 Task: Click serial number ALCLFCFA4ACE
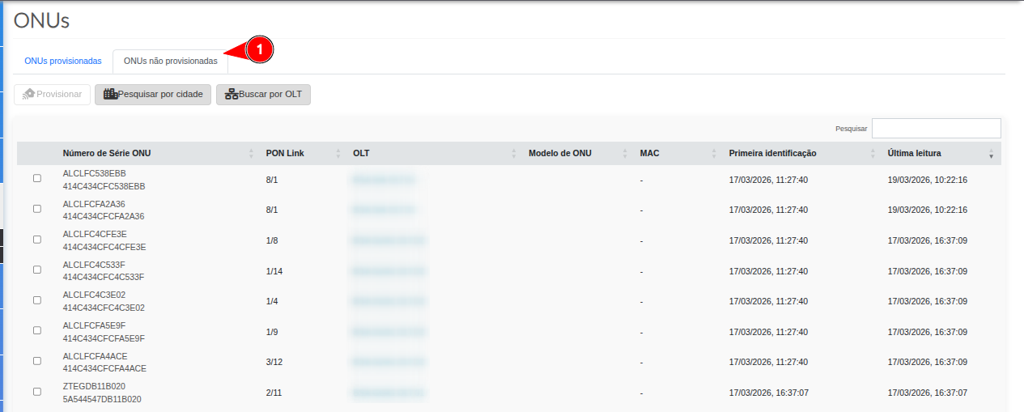point(95,356)
